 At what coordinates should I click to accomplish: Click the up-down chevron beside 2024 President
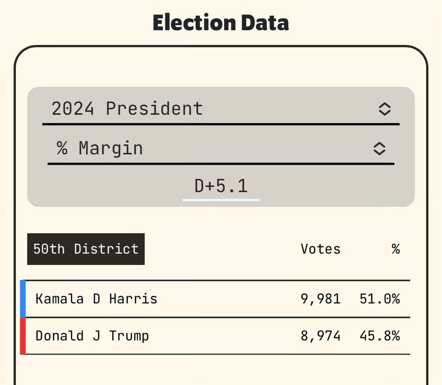[385, 109]
